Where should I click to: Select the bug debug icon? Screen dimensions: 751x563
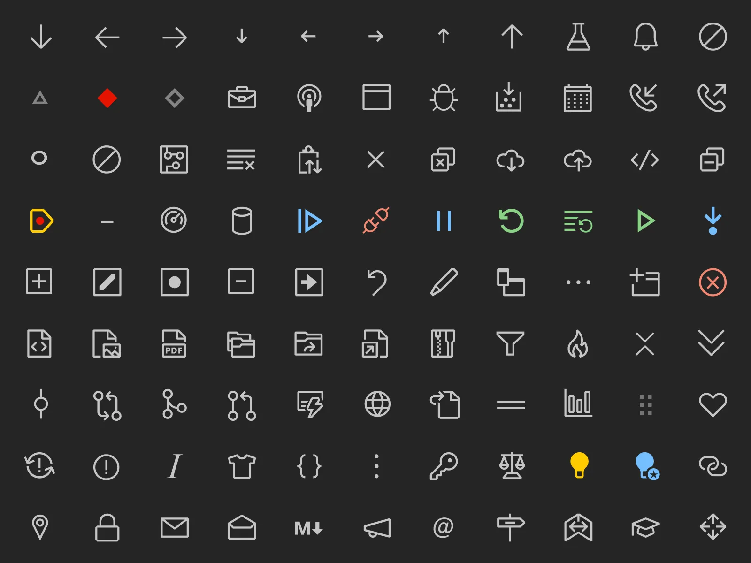(444, 98)
